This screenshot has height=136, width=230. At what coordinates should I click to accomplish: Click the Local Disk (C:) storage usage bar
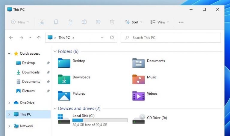(x=100, y=120)
